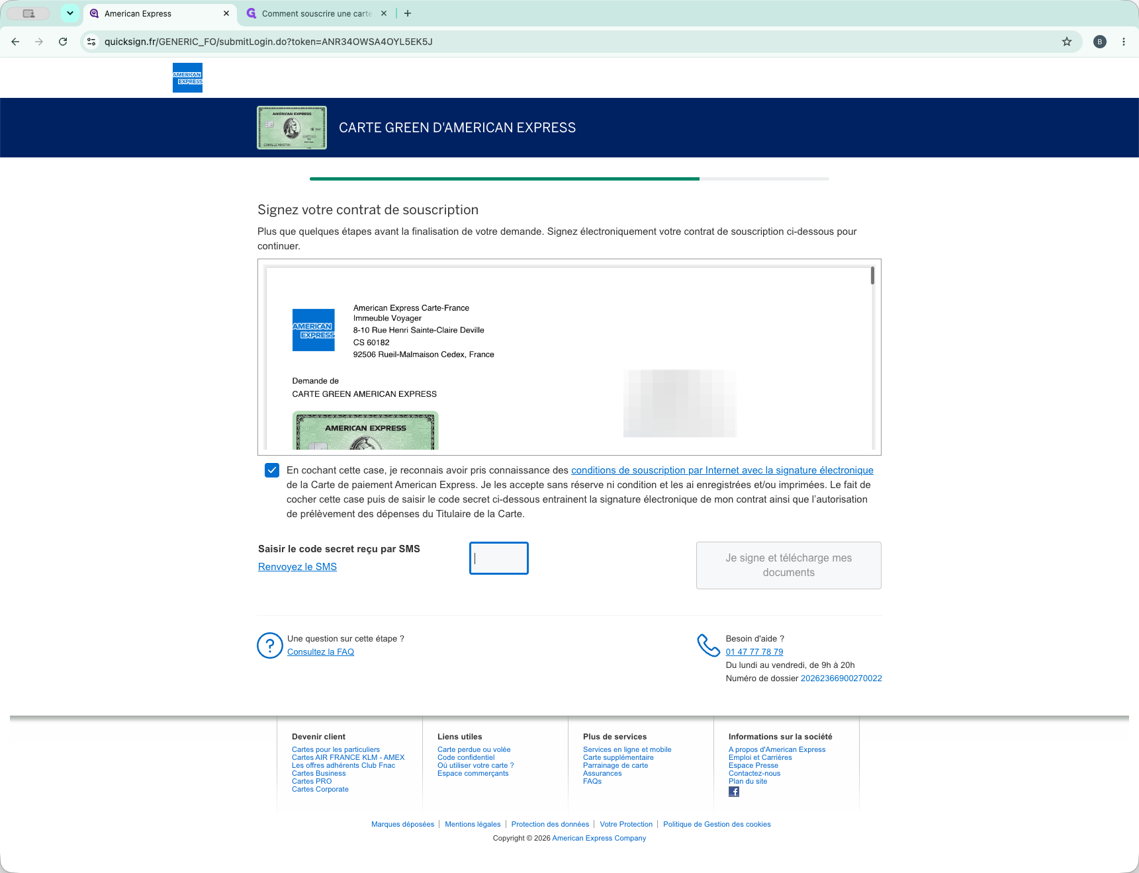Expand the tab search dropdown arrow
This screenshot has height=873, width=1139.
70,13
